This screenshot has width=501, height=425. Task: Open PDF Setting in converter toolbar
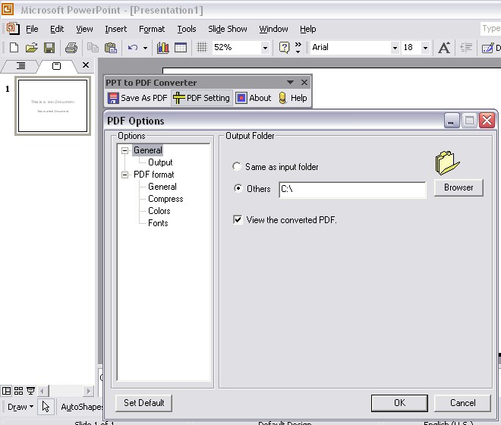201,98
